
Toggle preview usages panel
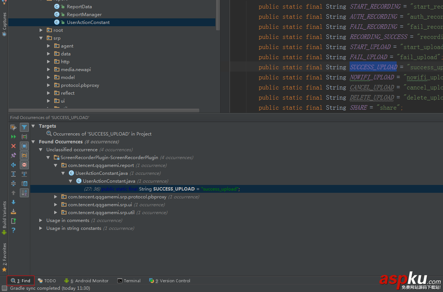(x=24, y=183)
